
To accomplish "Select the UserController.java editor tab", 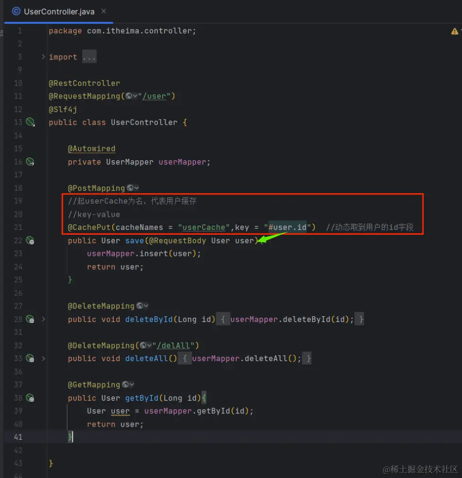I will pos(59,12).
